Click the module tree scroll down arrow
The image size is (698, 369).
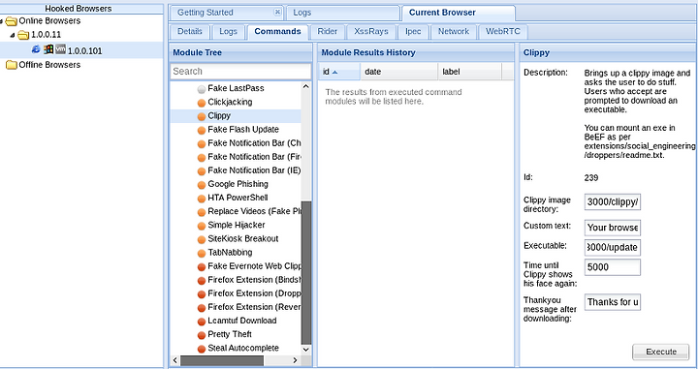(x=305, y=350)
